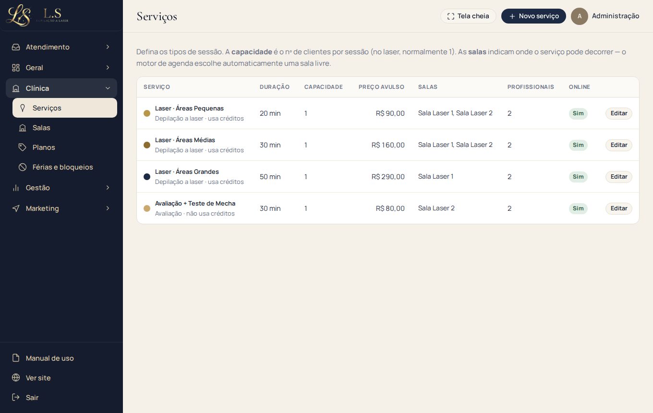Click the Marketing send arrow icon

click(x=16, y=208)
